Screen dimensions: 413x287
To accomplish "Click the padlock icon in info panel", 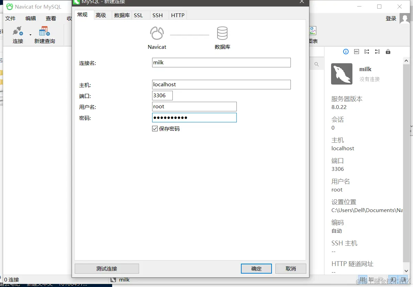I will point(388,52).
